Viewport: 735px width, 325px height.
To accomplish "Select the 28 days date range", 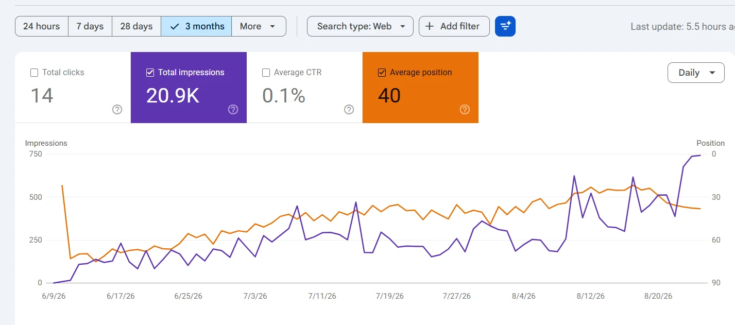I will [136, 26].
